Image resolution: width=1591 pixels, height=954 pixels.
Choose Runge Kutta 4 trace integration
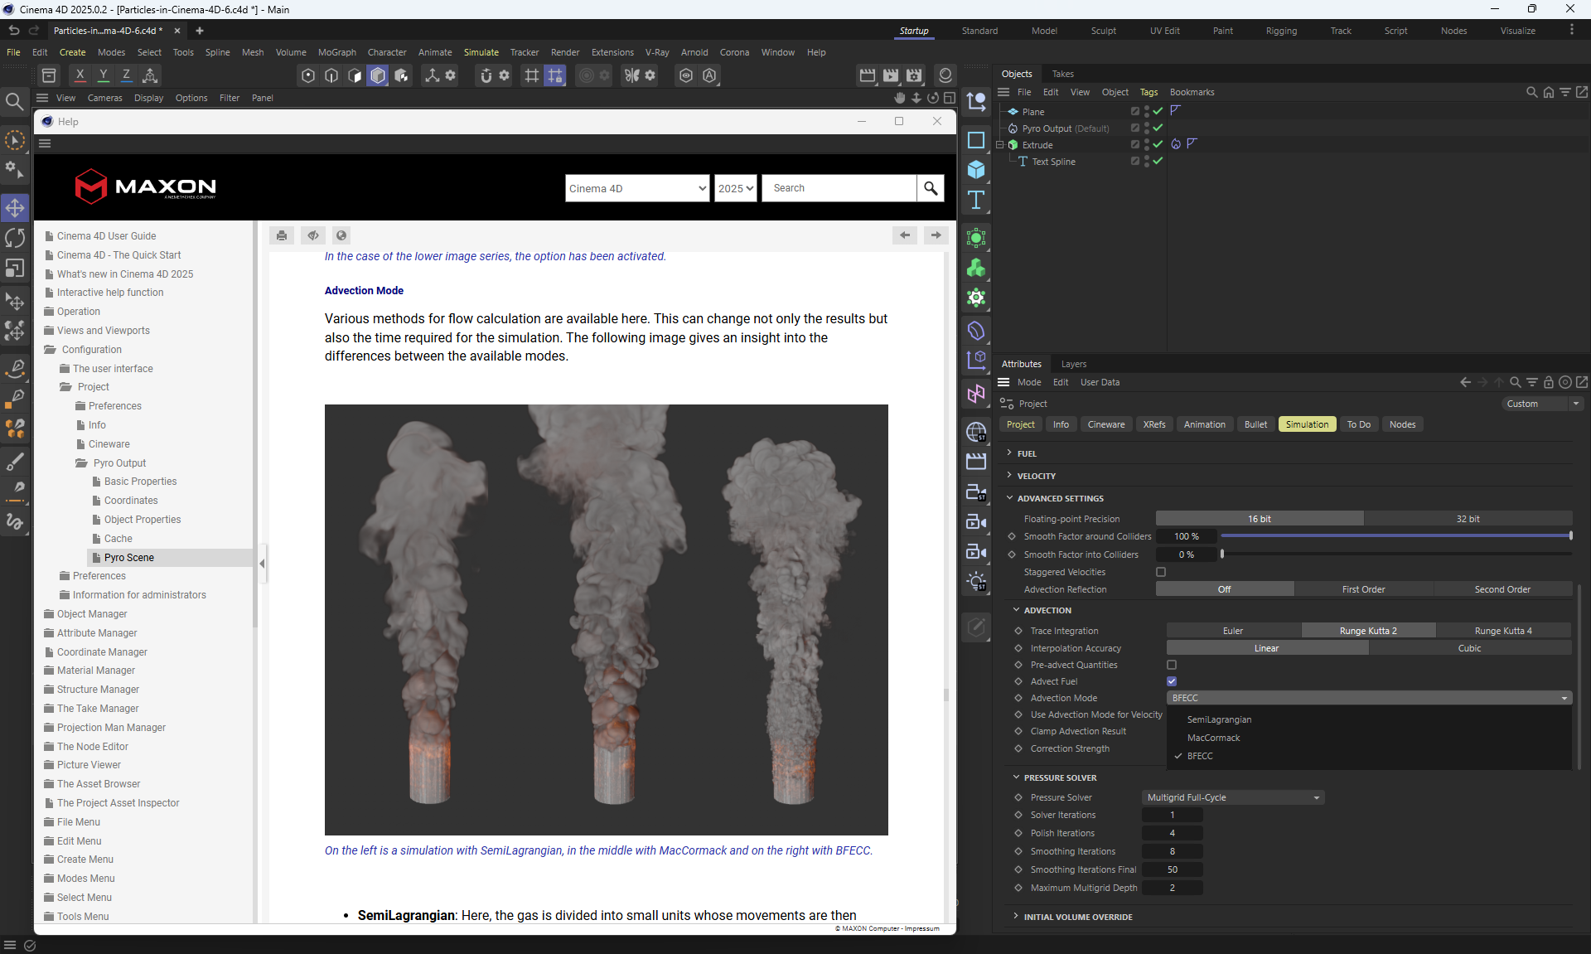[1503, 631]
